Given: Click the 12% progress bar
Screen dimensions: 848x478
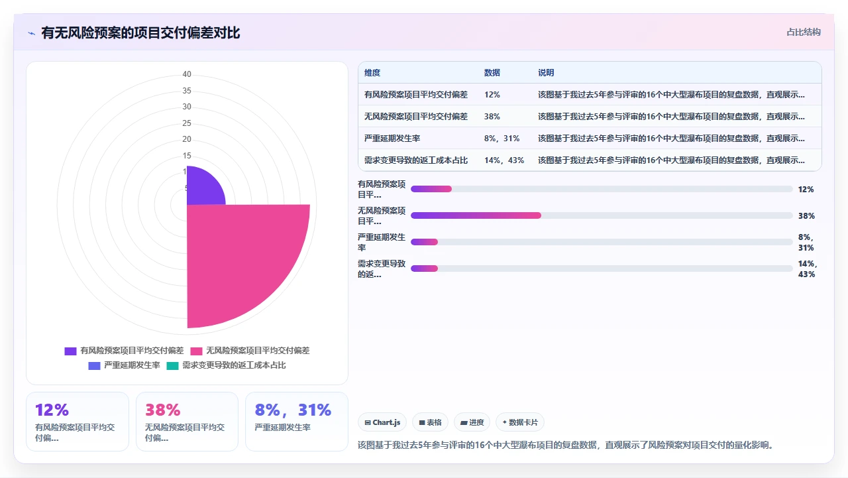Looking at the screenshot, I should point(602,189).
